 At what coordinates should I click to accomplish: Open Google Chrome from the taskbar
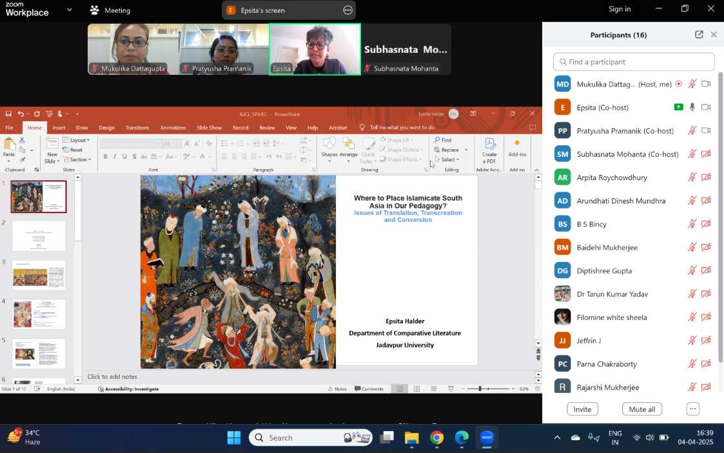pos(436,438)
